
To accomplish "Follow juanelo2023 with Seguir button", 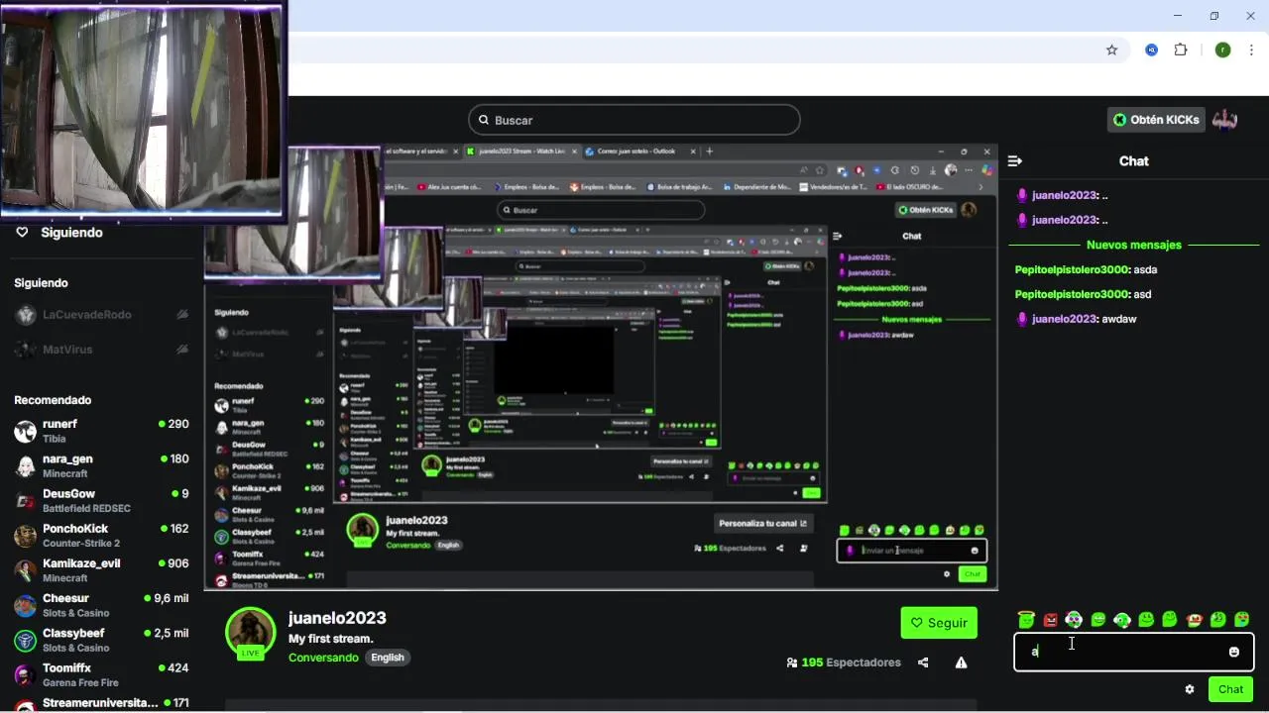I will pyautogui.click(x=938, y=623).
